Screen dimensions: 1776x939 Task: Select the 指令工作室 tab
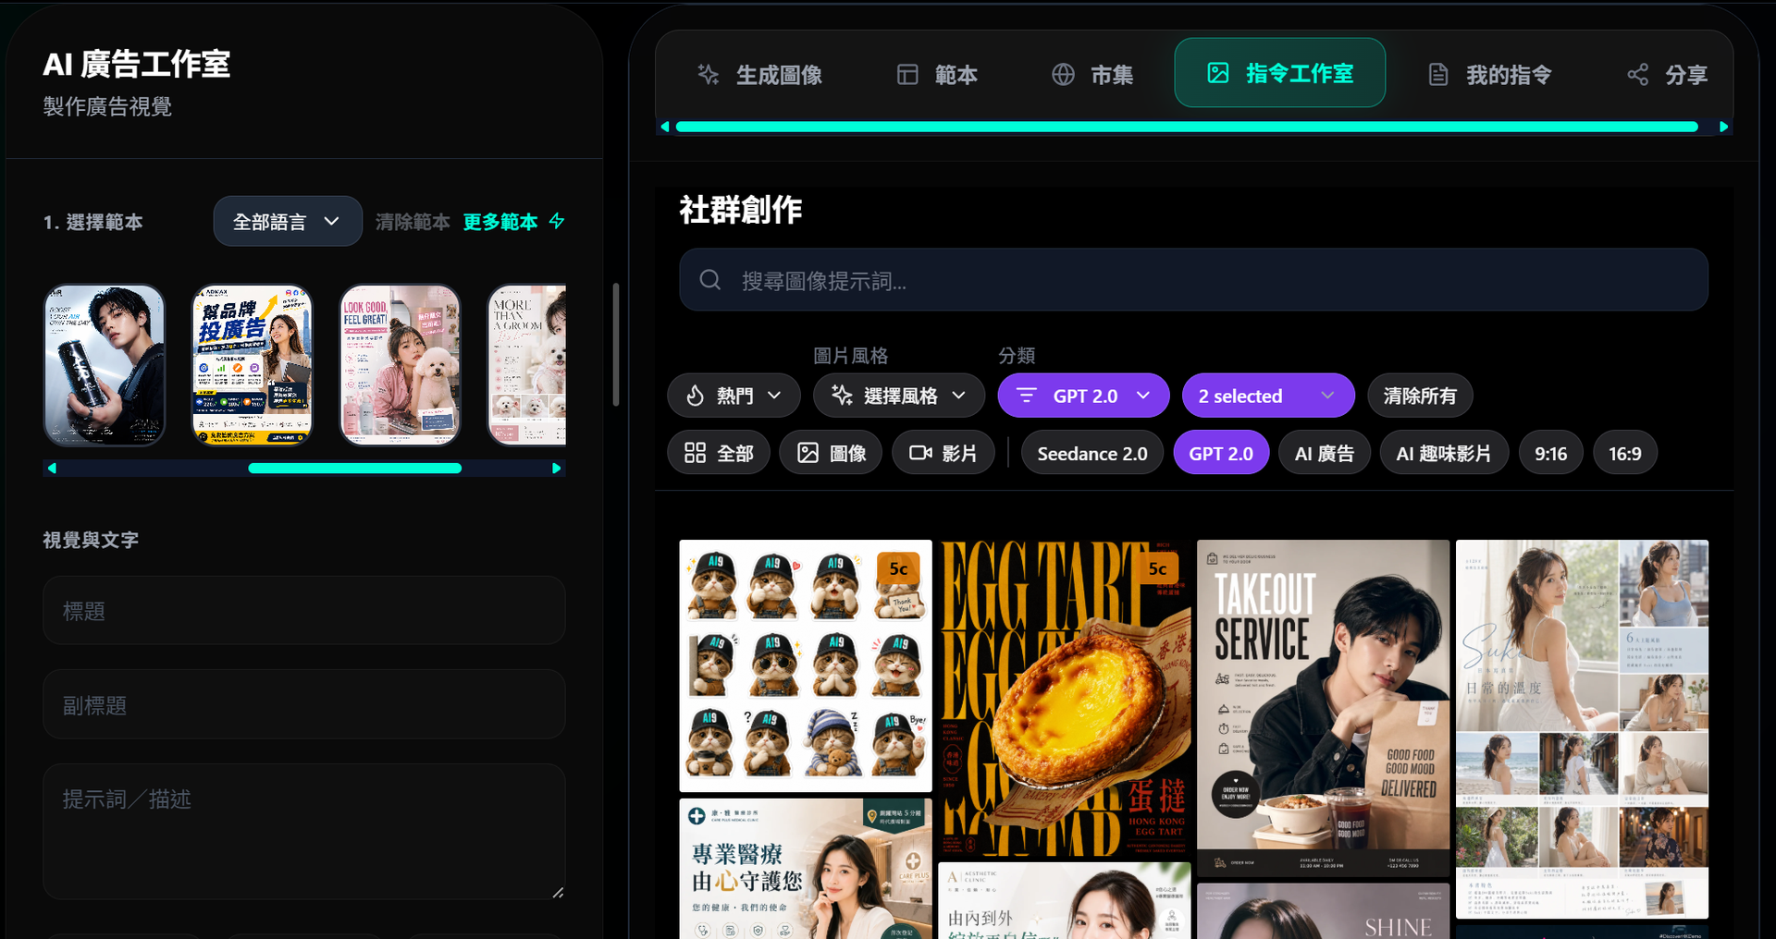pyautogui.click(x=1279, y=73)
